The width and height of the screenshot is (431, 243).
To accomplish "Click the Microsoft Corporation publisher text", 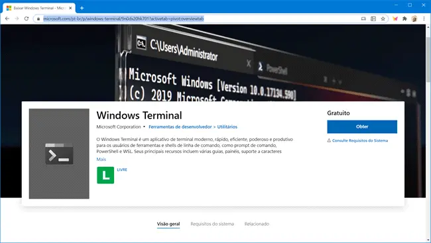I will tap(119, 127).
